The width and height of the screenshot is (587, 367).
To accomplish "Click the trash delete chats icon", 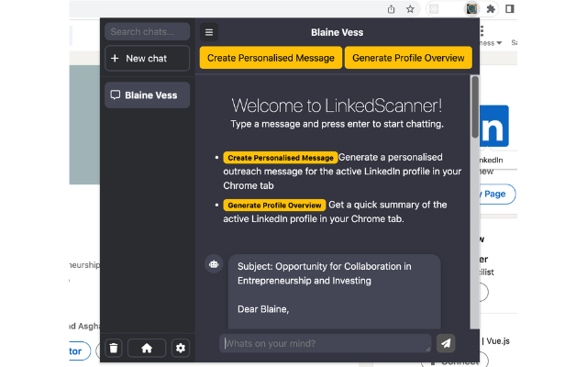I will tap(114, 349).
